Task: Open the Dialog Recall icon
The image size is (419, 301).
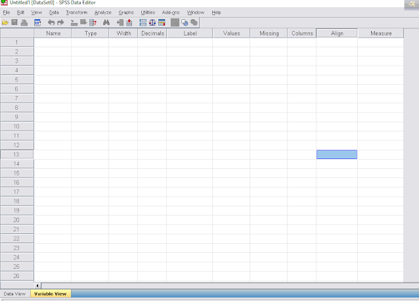Action: (x=37, y=23)
